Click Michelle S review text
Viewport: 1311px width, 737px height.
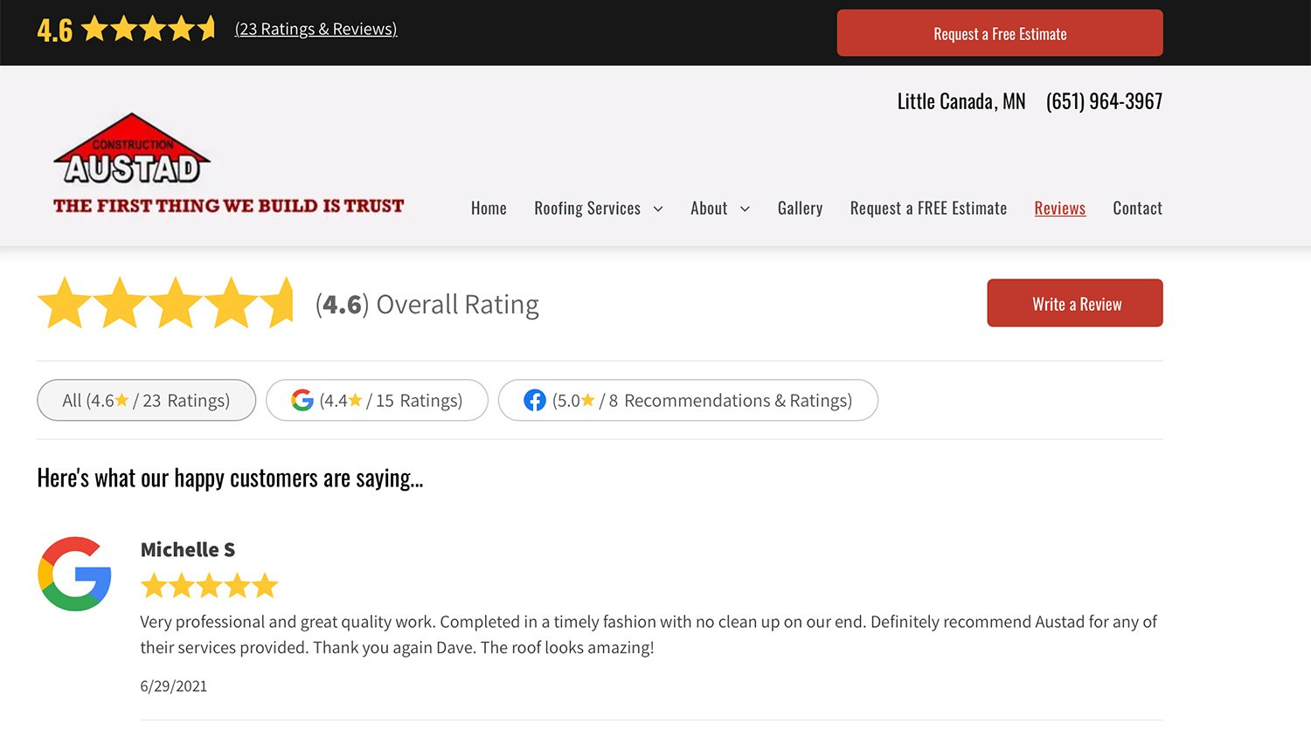coord(649,635)
